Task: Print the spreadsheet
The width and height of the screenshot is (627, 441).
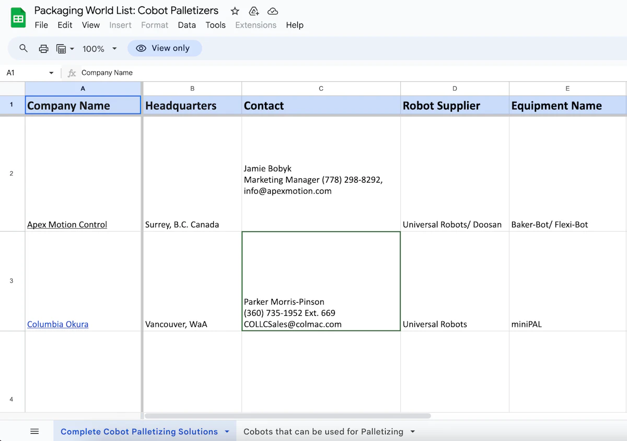Action: [44, 49]
